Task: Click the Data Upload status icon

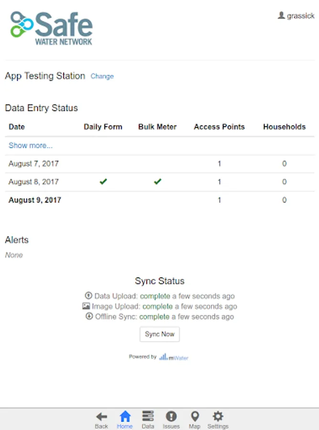Action: point(88,296)
